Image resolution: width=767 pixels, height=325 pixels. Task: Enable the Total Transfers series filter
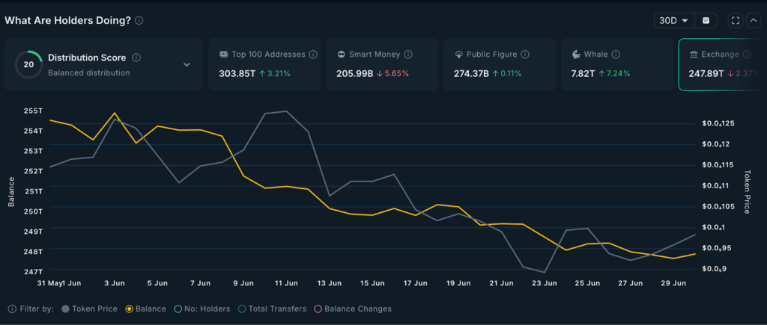pyautogui.click(x=272, y=309)
